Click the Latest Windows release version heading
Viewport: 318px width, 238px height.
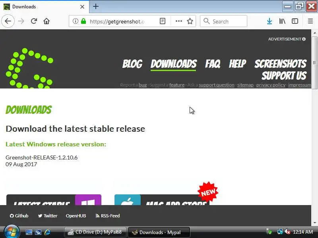click(x=56, y=144)
